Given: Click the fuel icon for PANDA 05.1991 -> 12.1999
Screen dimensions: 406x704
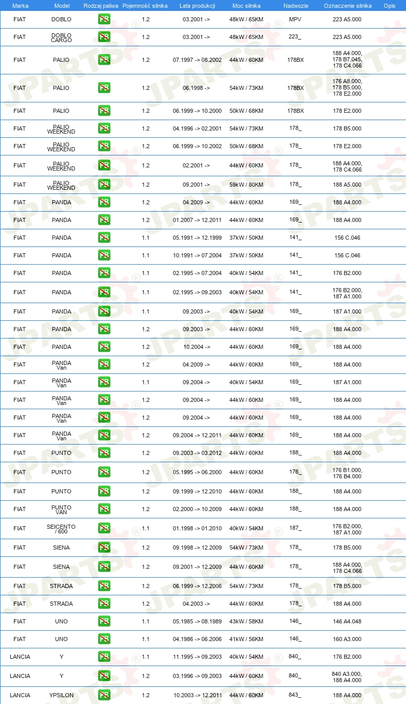Looking at the screenshot, I should point(104,238).
